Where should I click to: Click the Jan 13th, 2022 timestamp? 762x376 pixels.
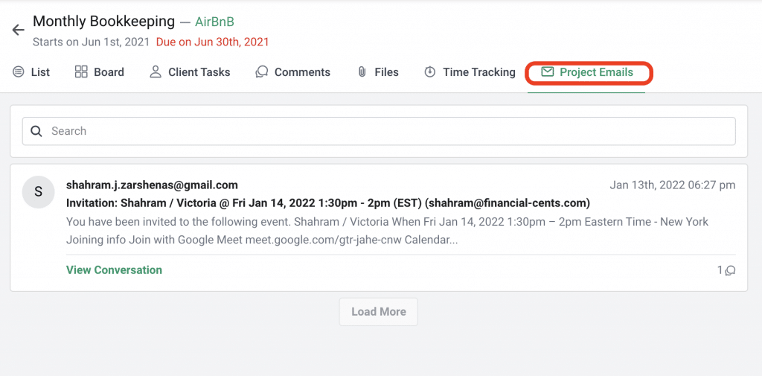pyautogui.click(x=673, y=185)
